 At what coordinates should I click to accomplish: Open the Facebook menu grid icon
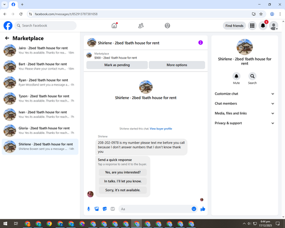(252, 26)
